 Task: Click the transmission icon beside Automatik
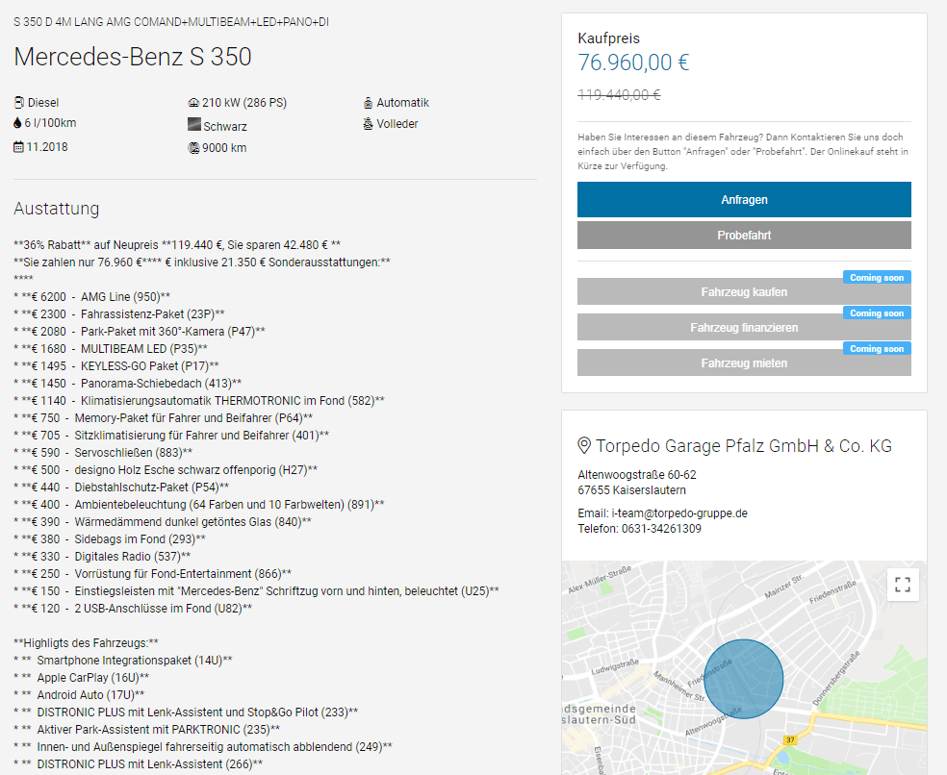(368, 103)
